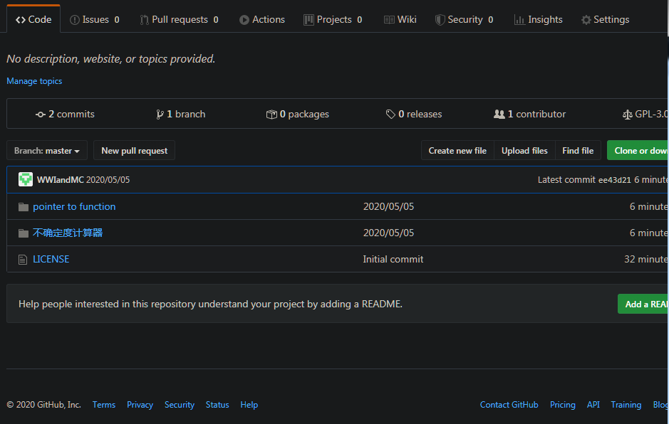Open footer Security link
Image resolution: width=669 pixels, height=424 pixels.
180,405
